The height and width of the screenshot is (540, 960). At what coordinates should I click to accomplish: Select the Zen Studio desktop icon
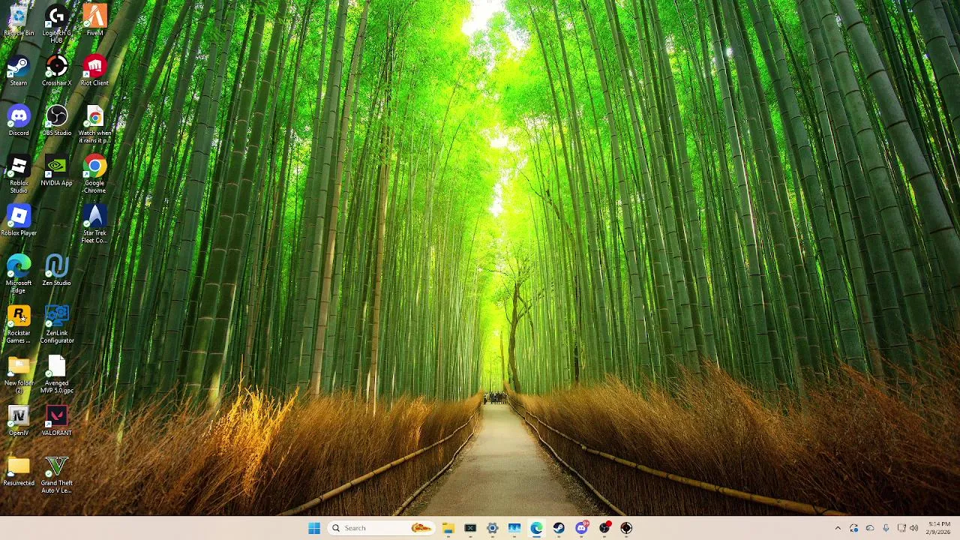point(56,271)
